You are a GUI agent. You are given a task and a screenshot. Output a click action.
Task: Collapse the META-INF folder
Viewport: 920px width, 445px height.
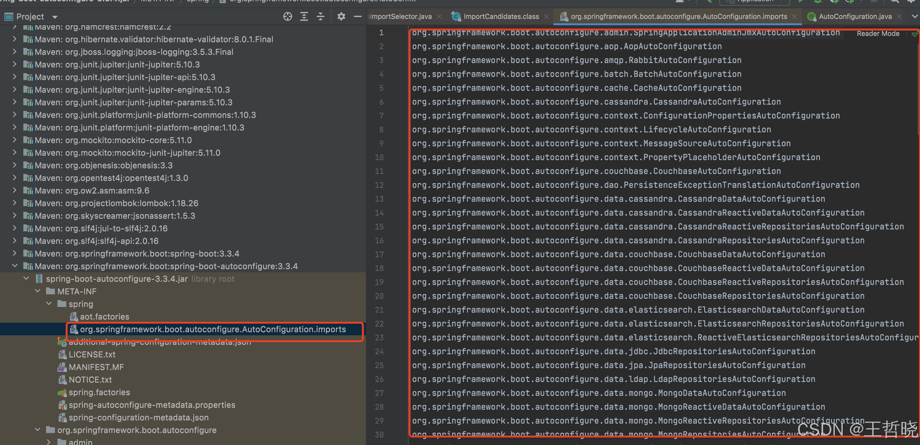pos(38,291)
